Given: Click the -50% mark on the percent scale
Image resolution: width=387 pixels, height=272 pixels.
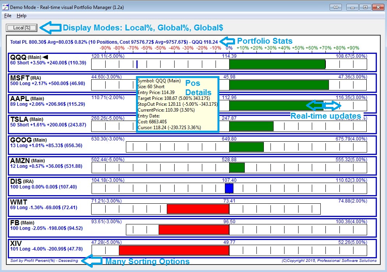Looking at the screenshot, I should point(161,48).
